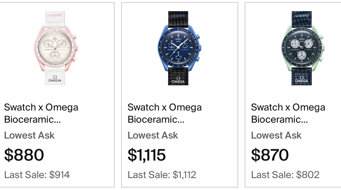Click the Swatch logo on the green watch's strap
The width and height of the screenshot is (341, 190).
pyautogui.click(x=302, y=15)
